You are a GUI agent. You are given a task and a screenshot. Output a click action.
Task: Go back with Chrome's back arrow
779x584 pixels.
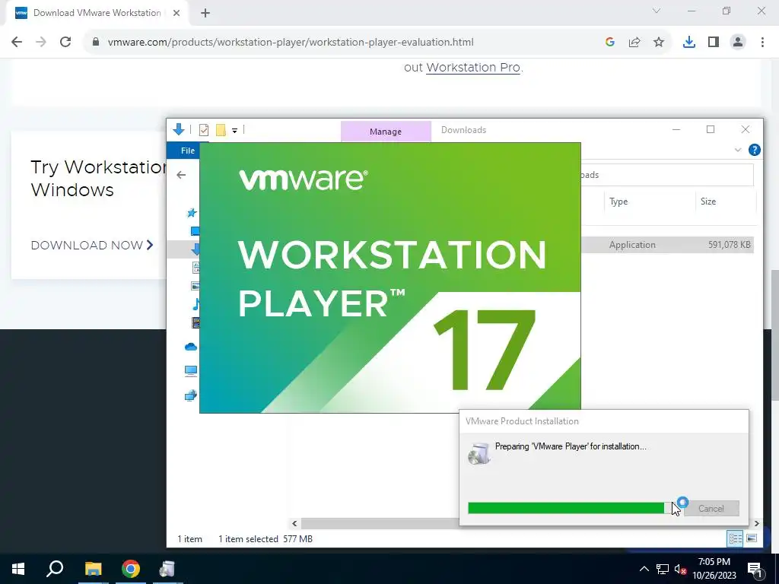click(17, 43)
